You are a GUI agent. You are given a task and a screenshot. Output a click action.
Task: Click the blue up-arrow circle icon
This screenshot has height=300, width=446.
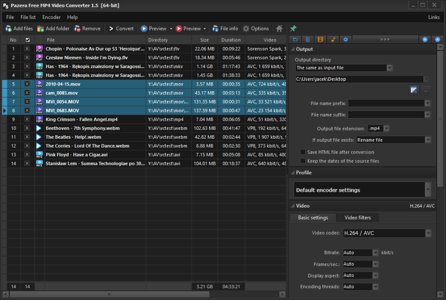coord(437,40)
